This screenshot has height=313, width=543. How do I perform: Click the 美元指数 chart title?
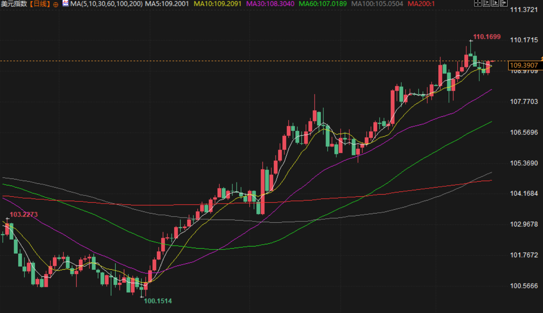tap(14, 3)
